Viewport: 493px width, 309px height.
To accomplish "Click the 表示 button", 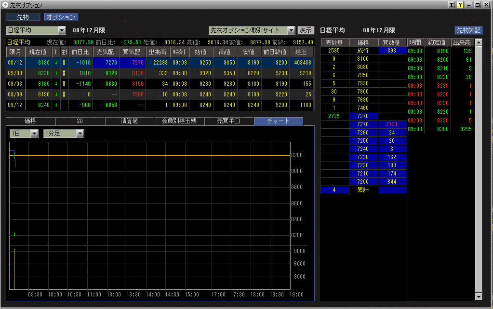I will (x=306, y=30).
